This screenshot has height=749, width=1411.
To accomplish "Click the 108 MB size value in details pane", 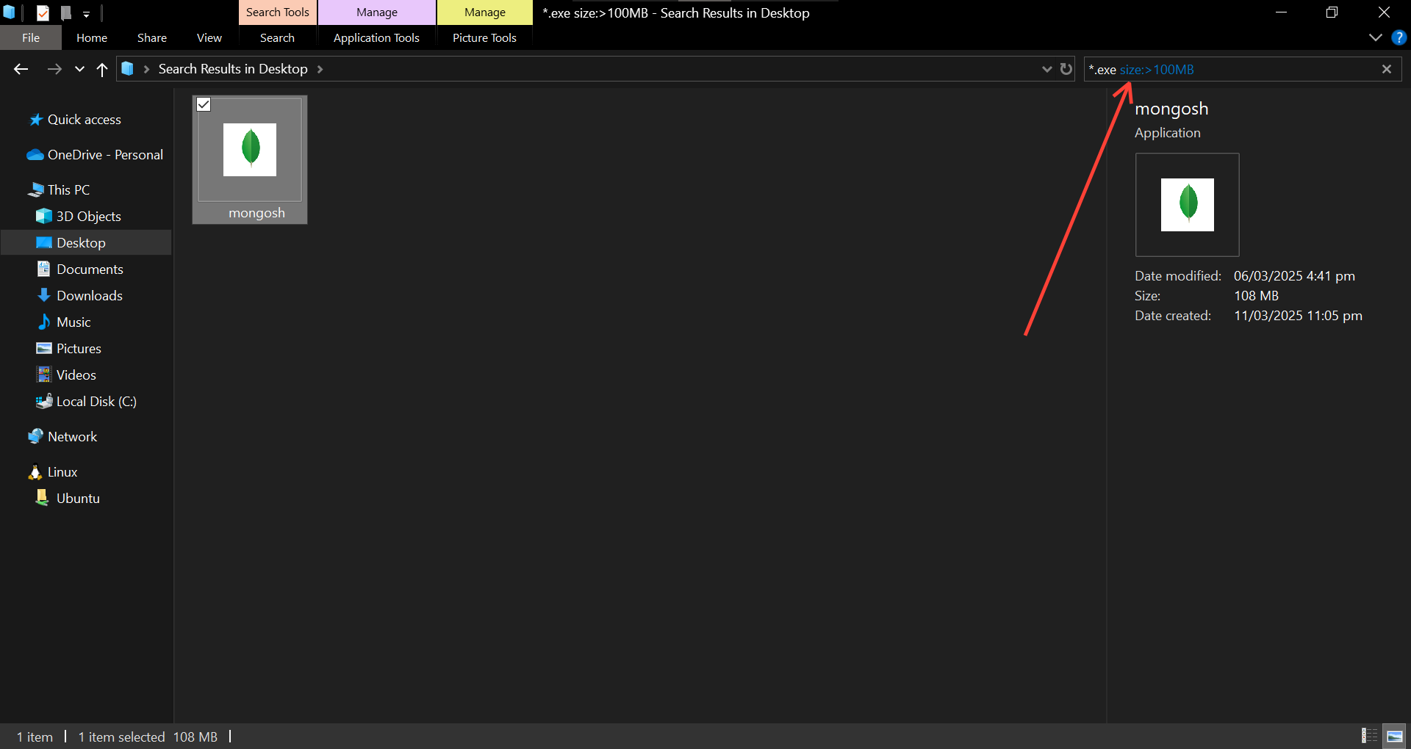I will [x=1256, y=296].
